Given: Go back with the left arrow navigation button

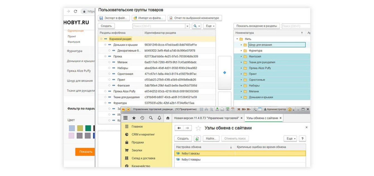Looking at the screenshot, I should tap(179, 128).
